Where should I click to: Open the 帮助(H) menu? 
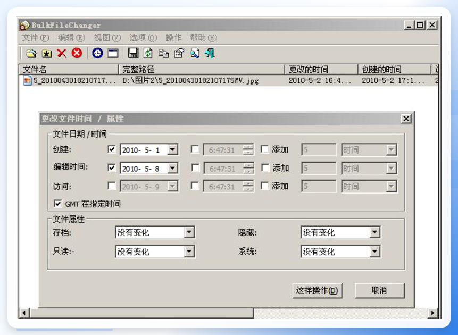(203, 38)
